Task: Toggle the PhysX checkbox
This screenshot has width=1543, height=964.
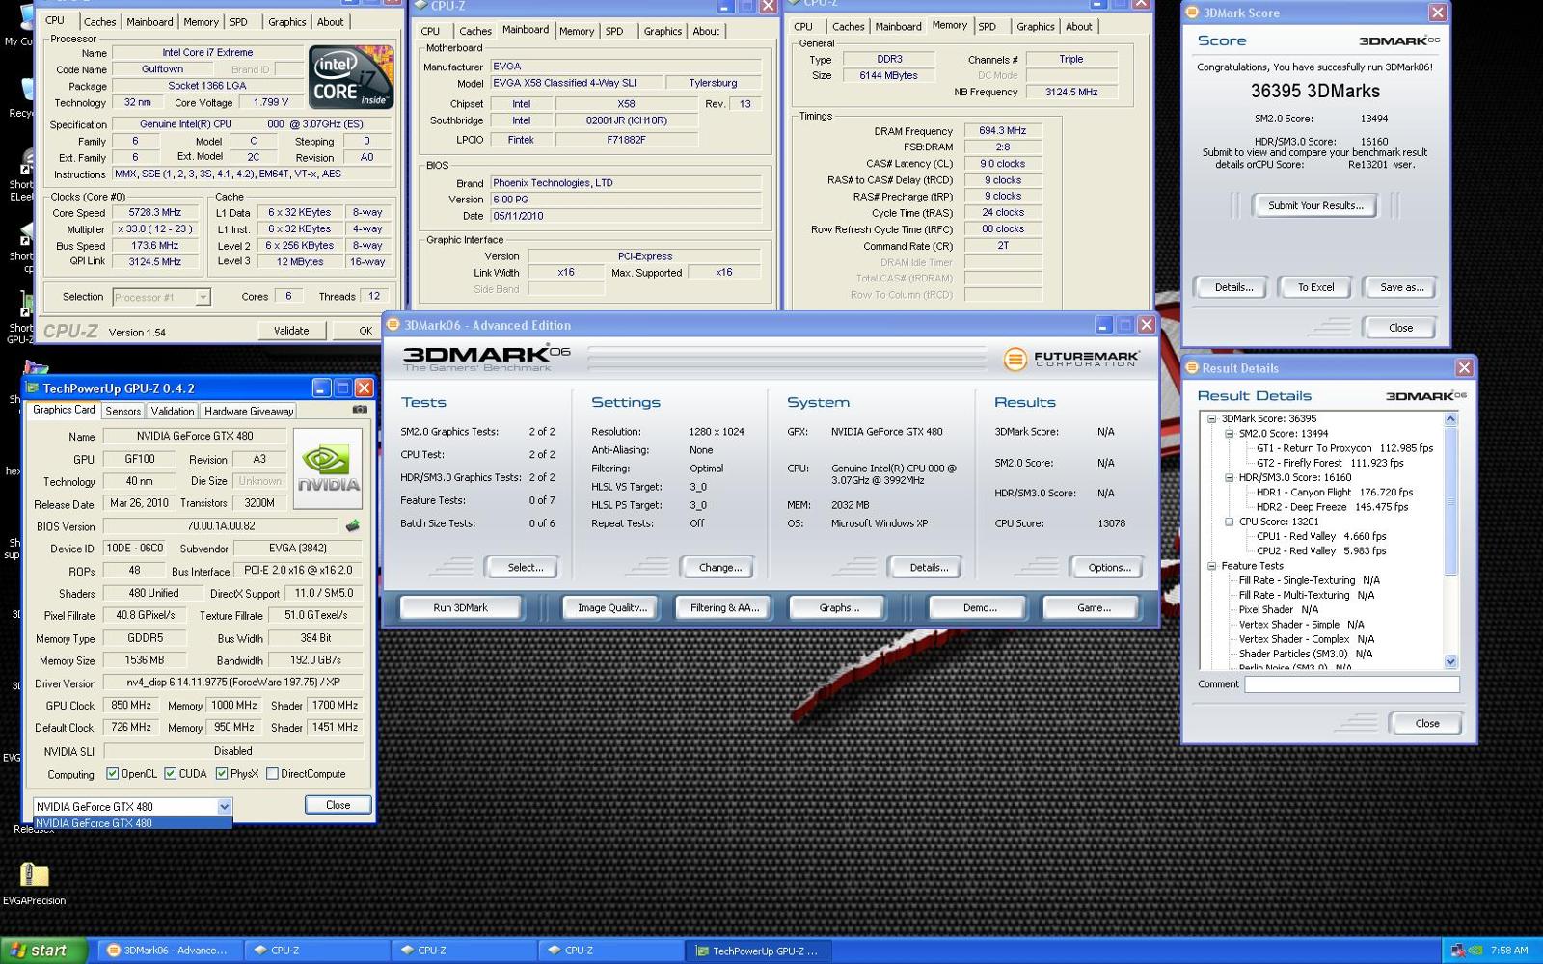Action: point(222,773)
